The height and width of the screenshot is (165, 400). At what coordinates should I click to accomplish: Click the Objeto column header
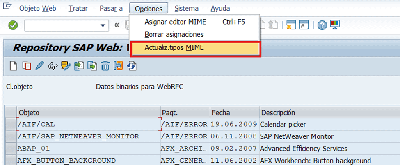tap(88, 113)
